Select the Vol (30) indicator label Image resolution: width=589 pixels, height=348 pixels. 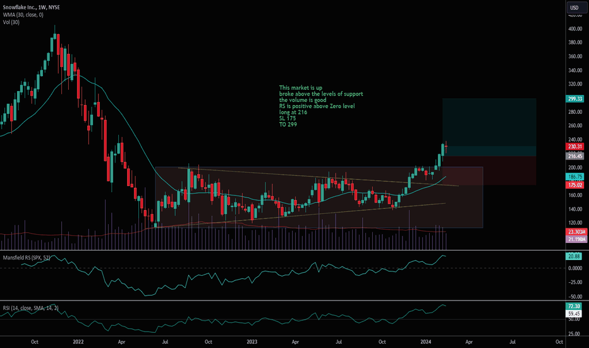click(11, 22)
